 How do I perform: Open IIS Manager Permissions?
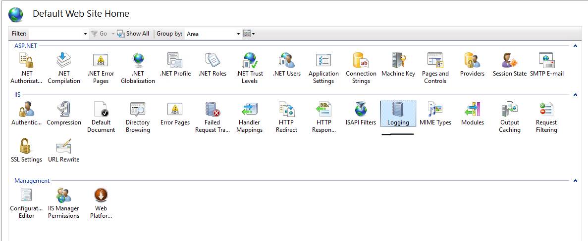click(64, 203)
